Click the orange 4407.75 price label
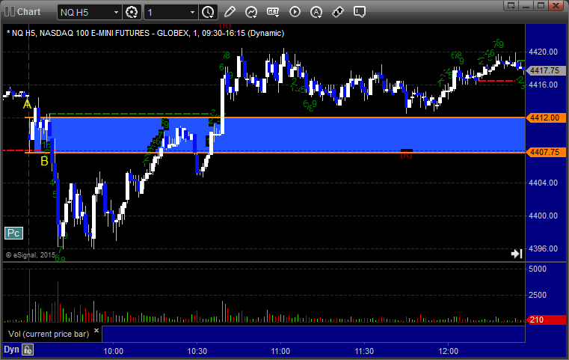Image resolution: width=569 pixels, height=360 pixels. click(545, 152)
